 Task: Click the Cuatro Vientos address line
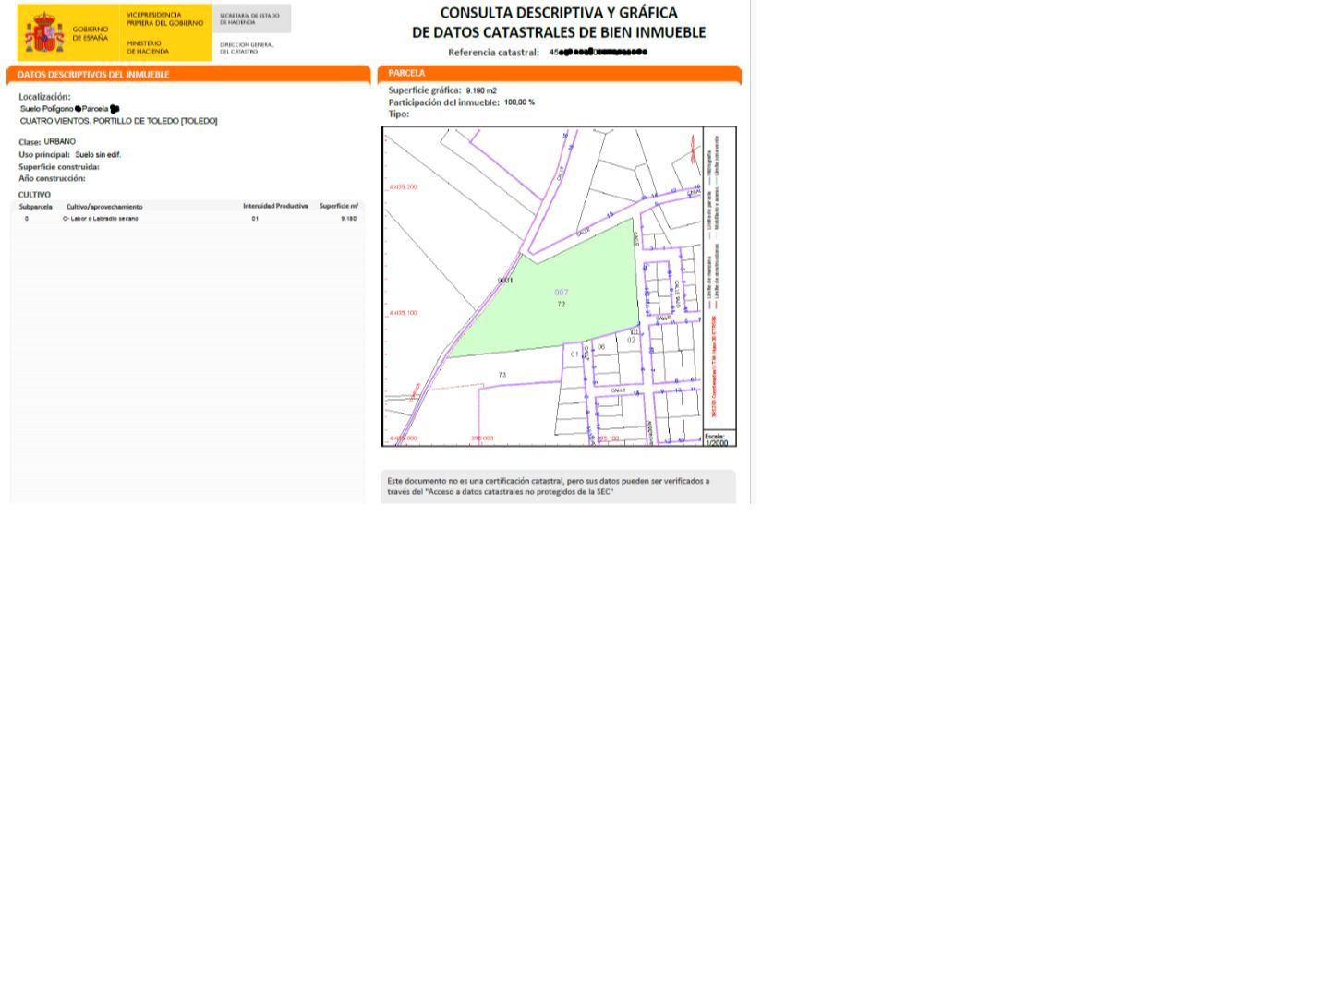click(118, 121)
